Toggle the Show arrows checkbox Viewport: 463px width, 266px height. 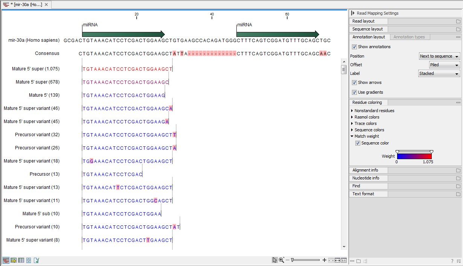(x=354, y=83)
